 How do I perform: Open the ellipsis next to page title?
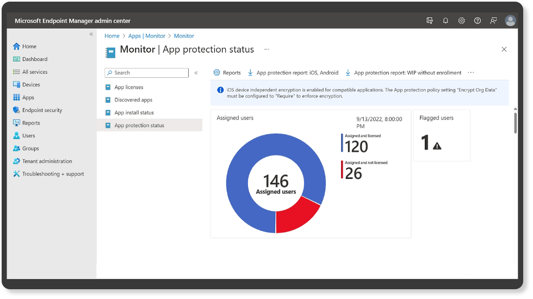pyautogui.click(x=266, y=49)
